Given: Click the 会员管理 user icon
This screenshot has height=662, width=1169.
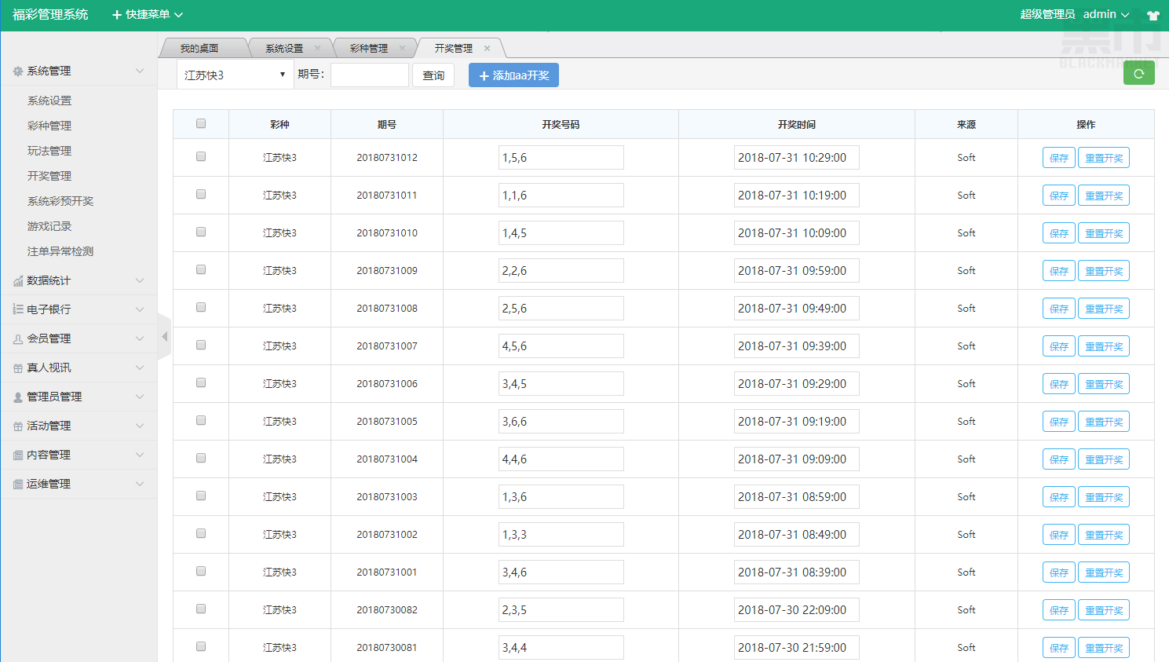Looking at the screenshot, I should (x=18, y=339).
